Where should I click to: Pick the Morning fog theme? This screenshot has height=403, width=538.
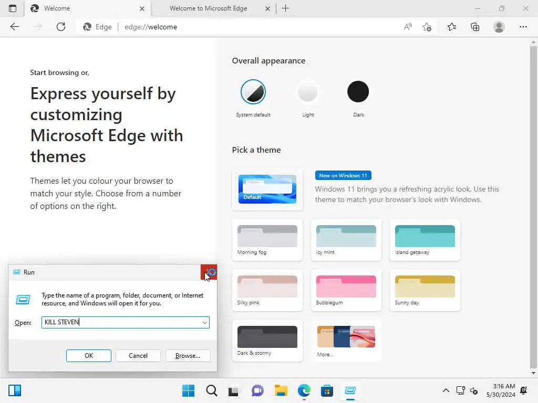[x=267, y=240]
